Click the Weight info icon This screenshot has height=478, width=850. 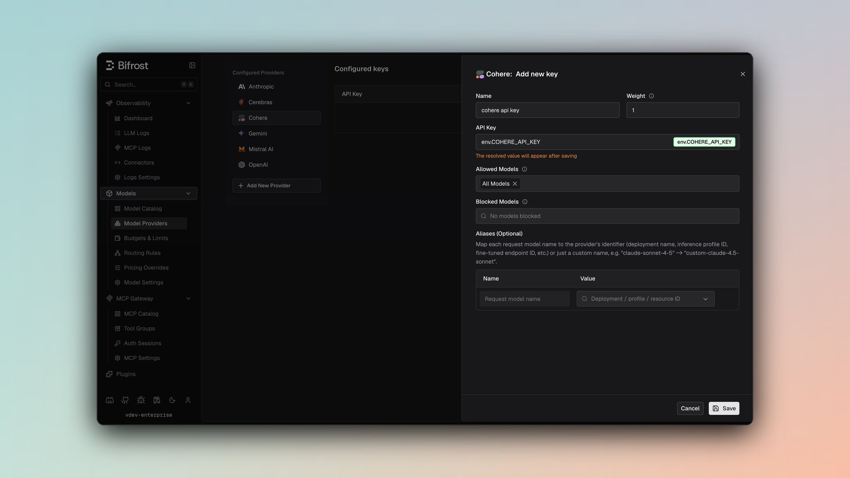click(x=651, y=96)
